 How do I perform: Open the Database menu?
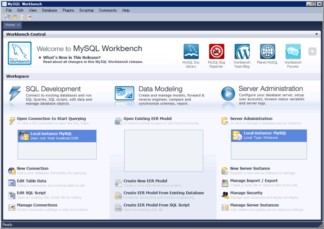(50, 10)
